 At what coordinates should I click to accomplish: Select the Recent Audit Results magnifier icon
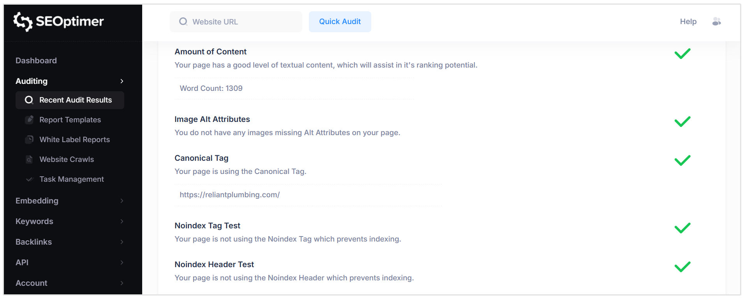pos(29,100)
